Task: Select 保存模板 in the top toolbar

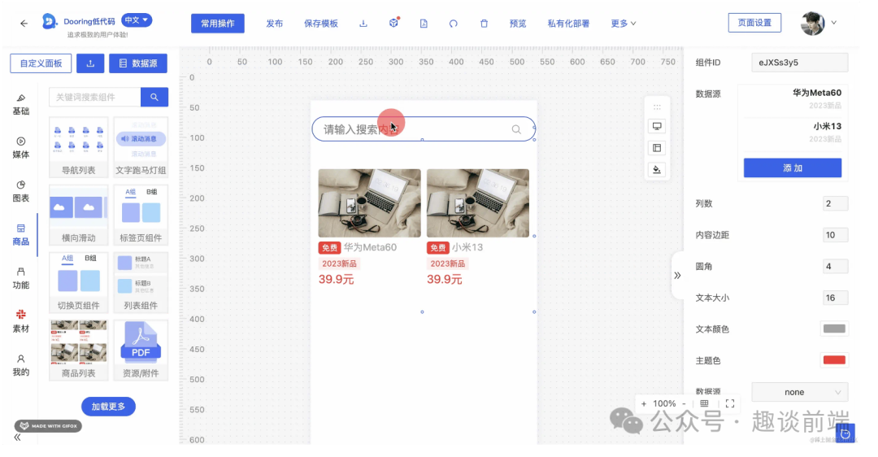Action: (x=321, y=24)
